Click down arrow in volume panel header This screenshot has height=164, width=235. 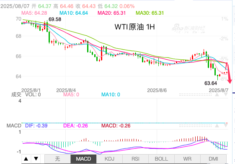(x=226, y=95)
